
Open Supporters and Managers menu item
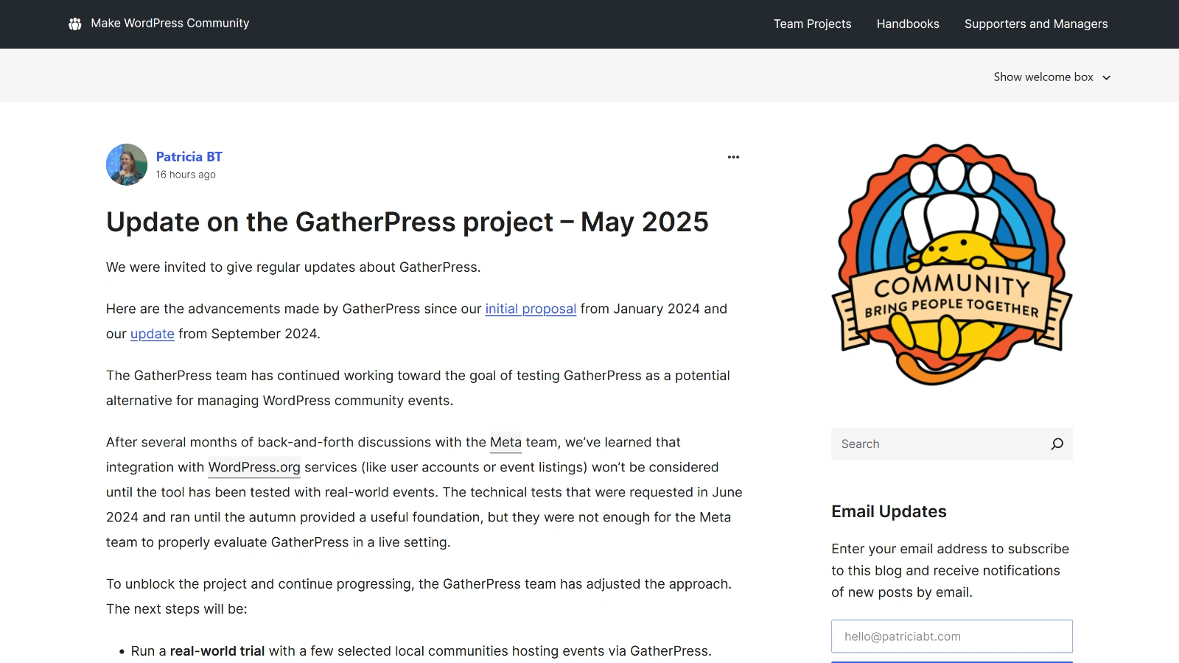click(x=1036, y=24)
